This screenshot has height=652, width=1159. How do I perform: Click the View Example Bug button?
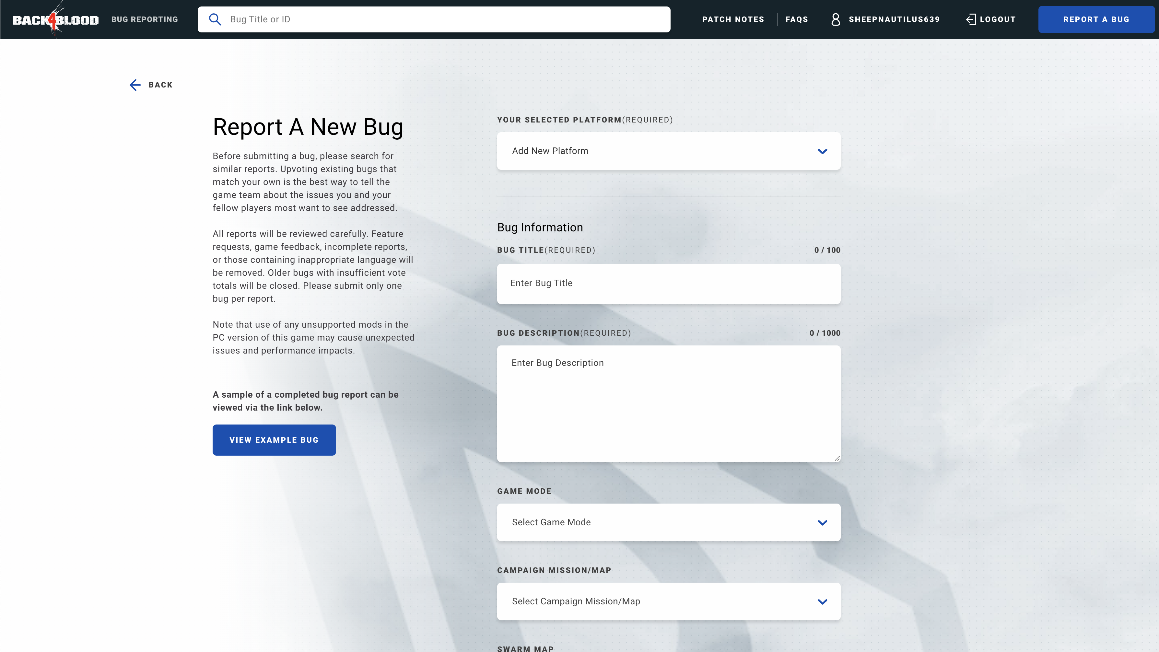tap(274, 440)
